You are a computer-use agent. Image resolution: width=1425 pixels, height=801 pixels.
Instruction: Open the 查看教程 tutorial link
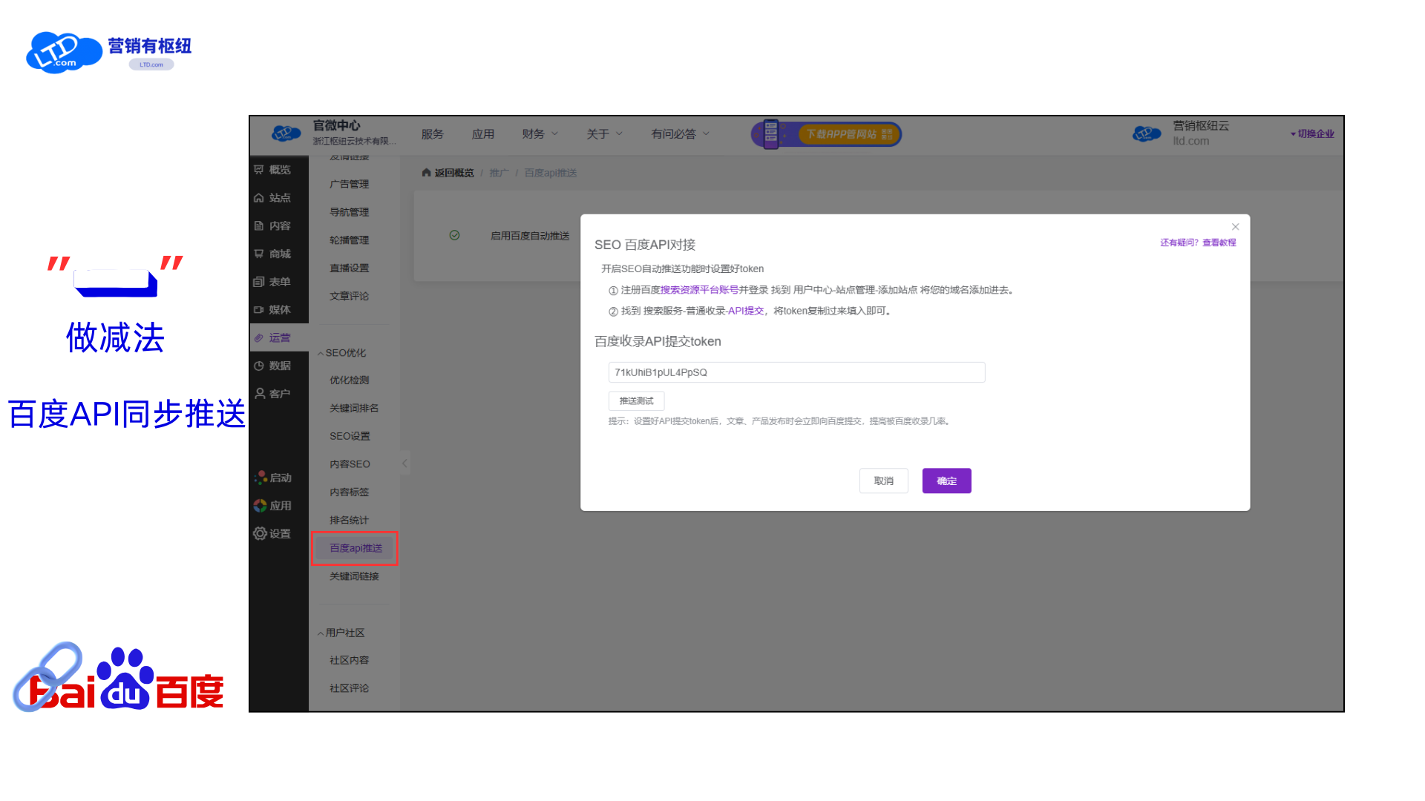[x=1219, y=243]
